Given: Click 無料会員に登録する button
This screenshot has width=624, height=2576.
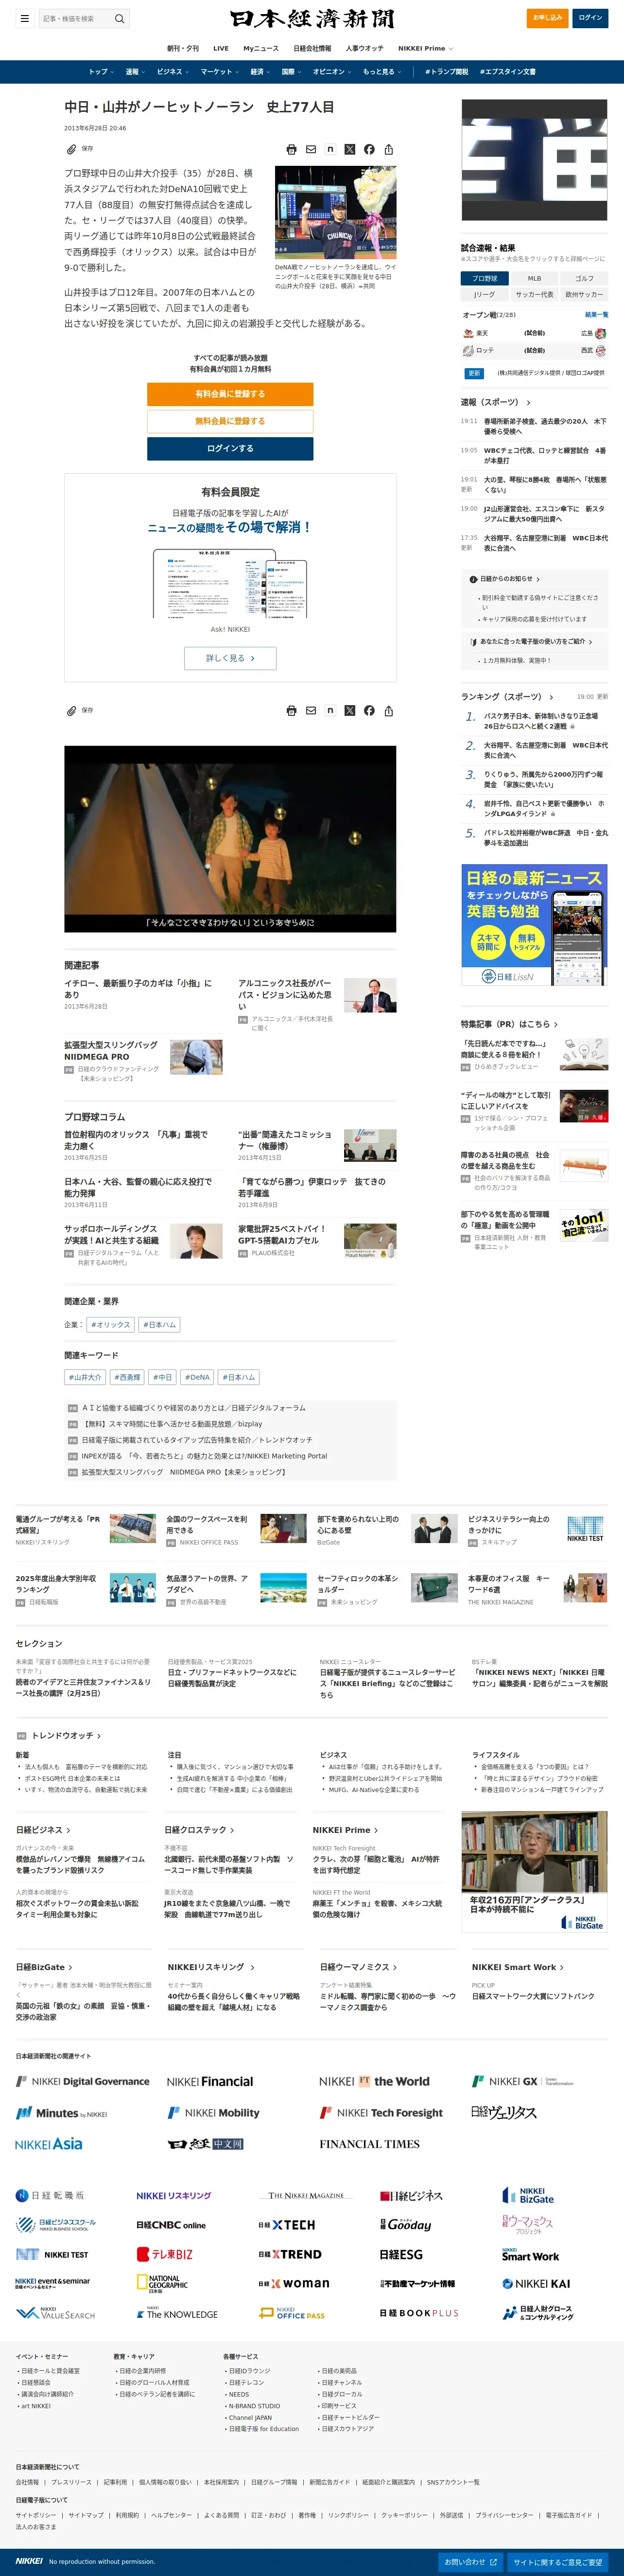Looking at the screenshot, I should coord(230,421).
